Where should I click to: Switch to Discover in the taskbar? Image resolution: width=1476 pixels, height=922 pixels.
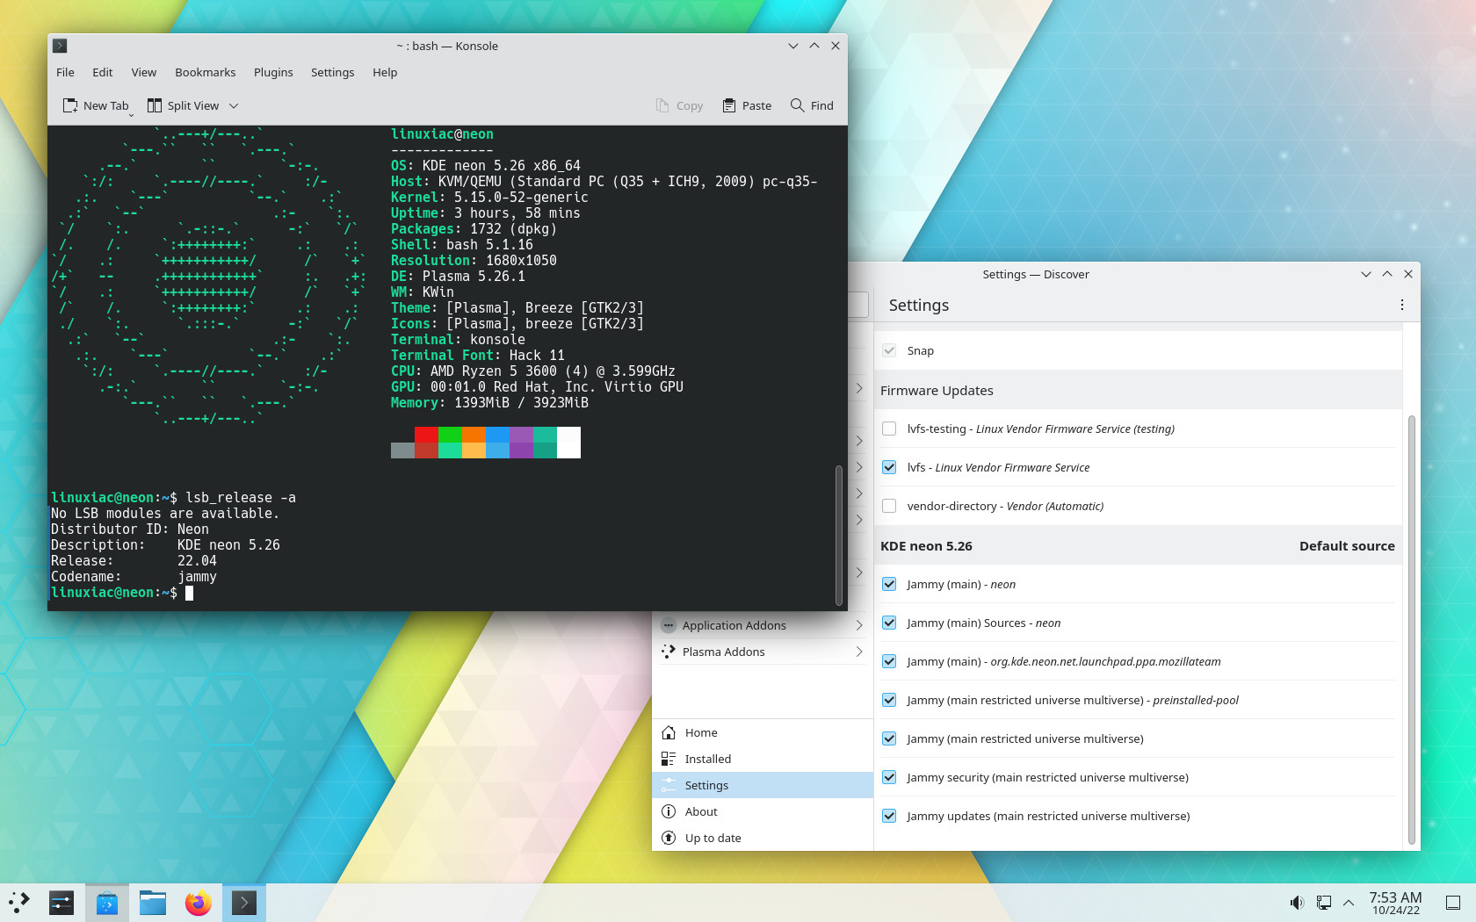coord(107,902)
